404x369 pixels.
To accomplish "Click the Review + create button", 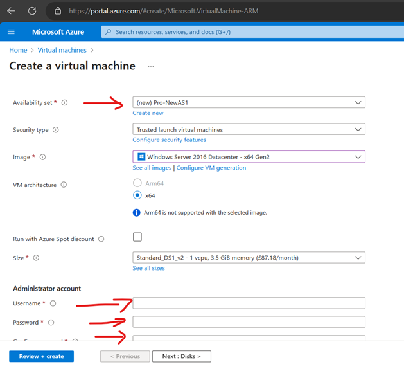I will coord(41,356).
